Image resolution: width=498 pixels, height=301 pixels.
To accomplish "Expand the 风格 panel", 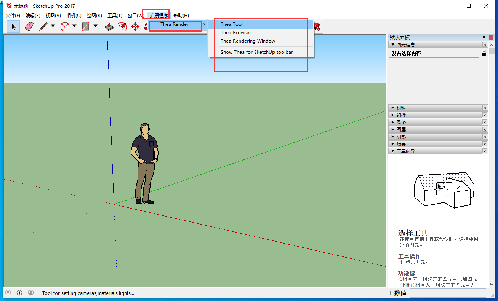I will (x=393, y=123).
